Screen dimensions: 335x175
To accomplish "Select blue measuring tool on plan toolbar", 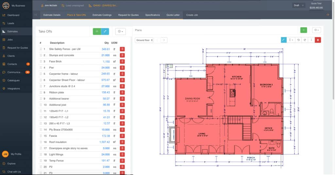I will click(284, 40).
